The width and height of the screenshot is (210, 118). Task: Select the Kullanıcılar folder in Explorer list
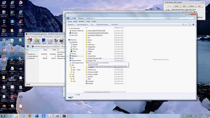click(91, 45)
